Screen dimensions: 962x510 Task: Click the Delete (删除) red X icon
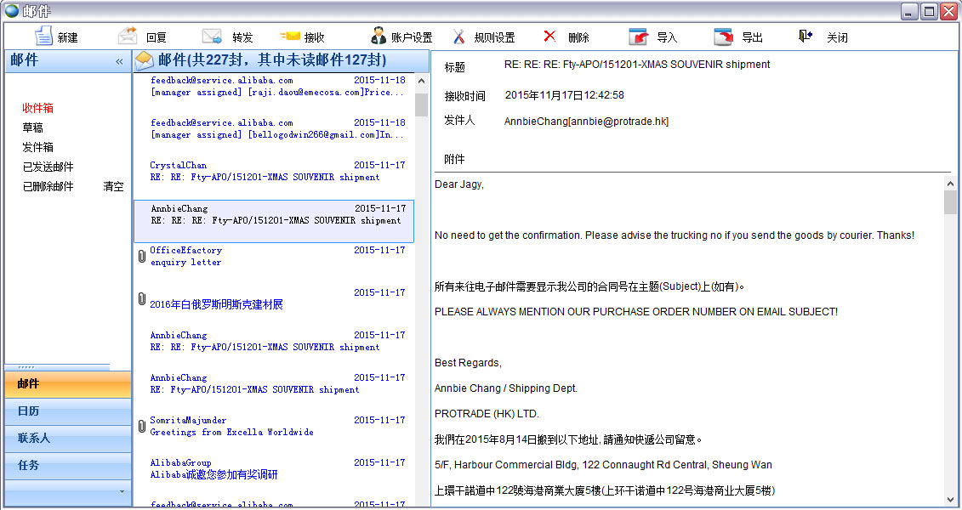point(549,37)
